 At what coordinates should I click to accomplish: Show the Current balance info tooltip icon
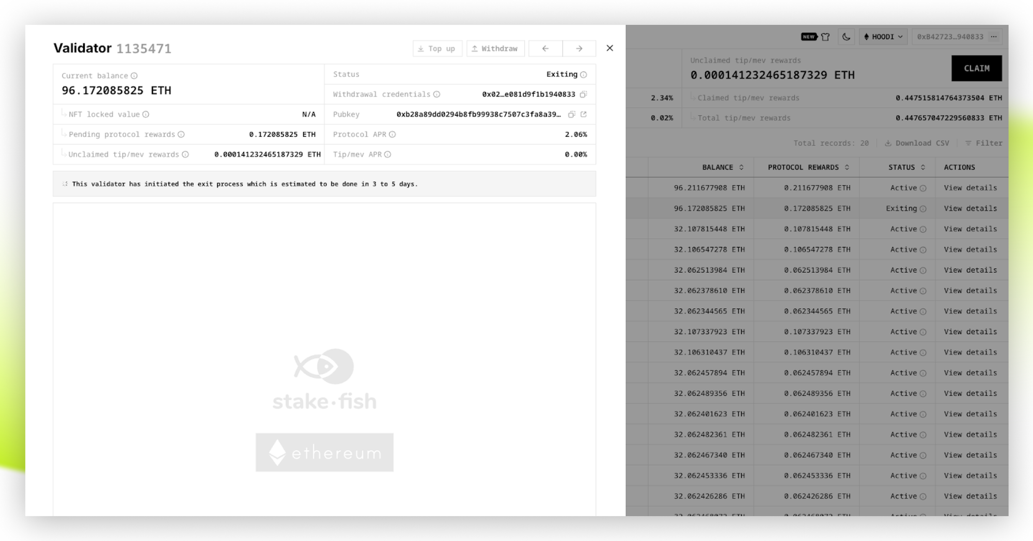(x=134, y=76)
